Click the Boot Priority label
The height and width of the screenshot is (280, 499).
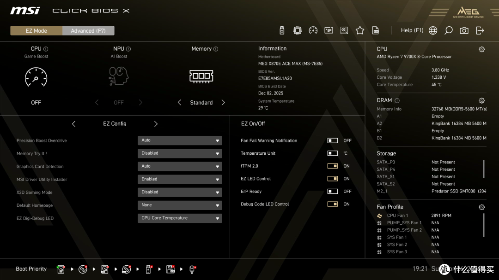point(31,269)
